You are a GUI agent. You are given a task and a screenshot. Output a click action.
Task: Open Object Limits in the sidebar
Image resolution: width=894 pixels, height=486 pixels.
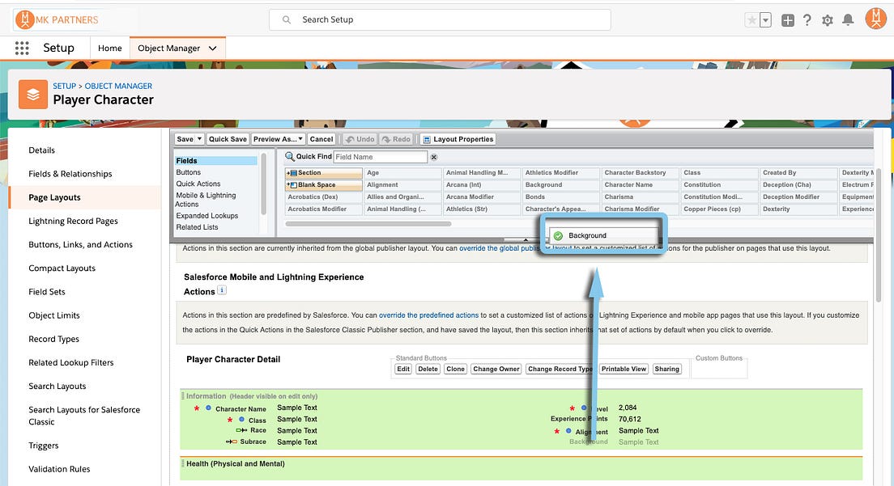54,315
